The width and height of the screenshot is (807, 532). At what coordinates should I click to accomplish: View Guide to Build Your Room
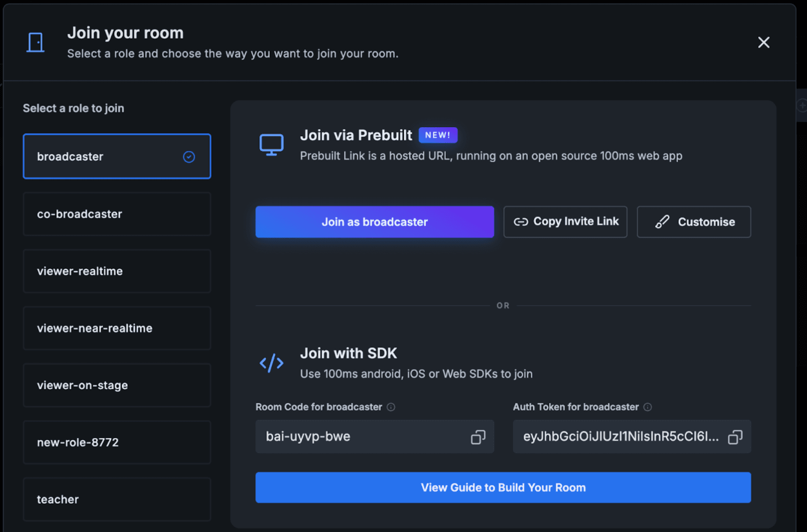[503, 488]
